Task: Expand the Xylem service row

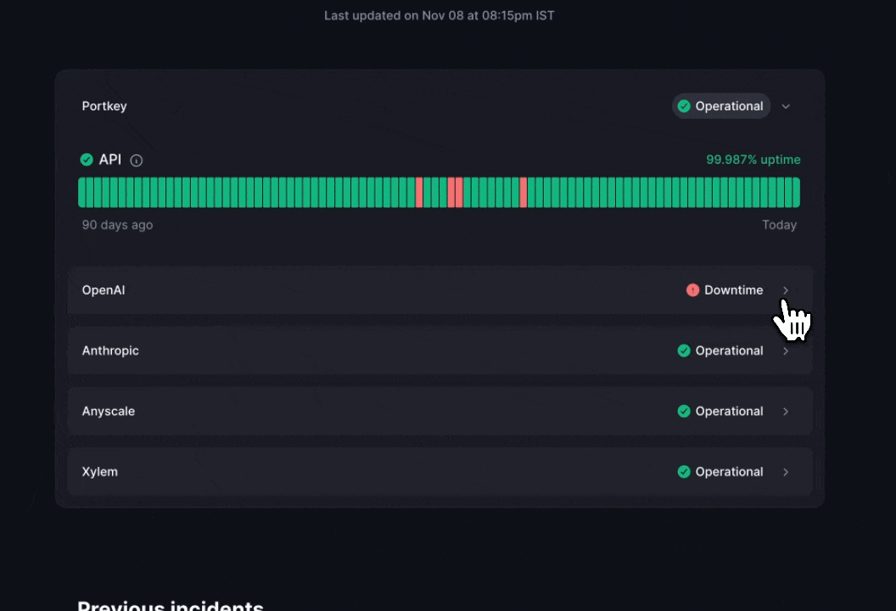Action: pyautogui.click(x=786, y=472)
